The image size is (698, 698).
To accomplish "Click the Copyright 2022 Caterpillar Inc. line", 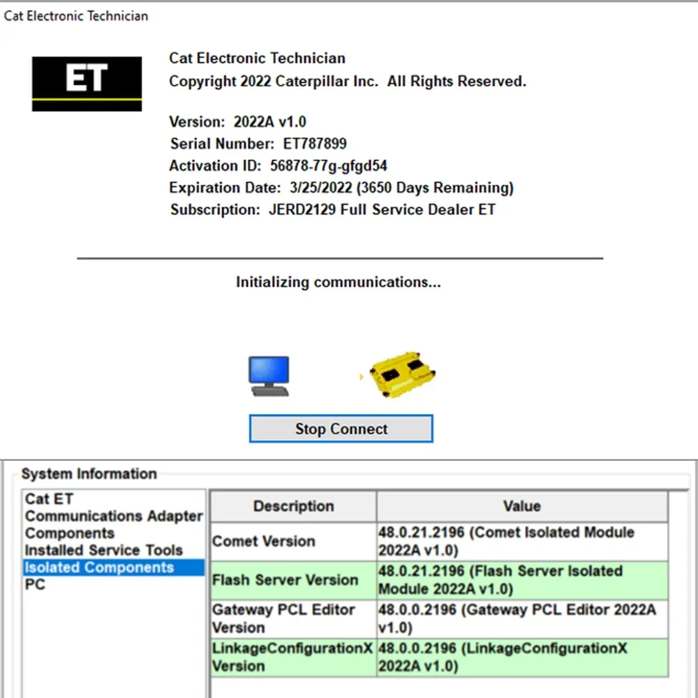I will click(347, 82).
